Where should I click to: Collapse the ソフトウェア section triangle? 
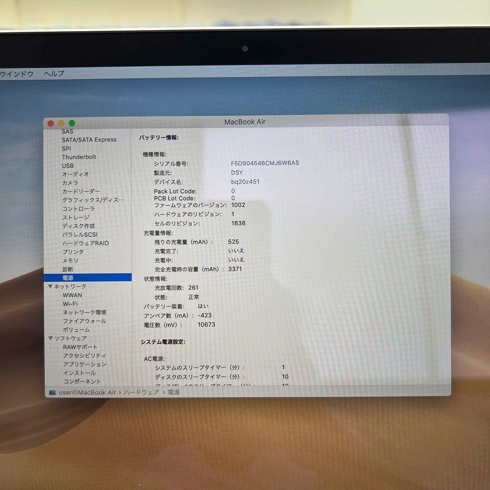(51, 338)
